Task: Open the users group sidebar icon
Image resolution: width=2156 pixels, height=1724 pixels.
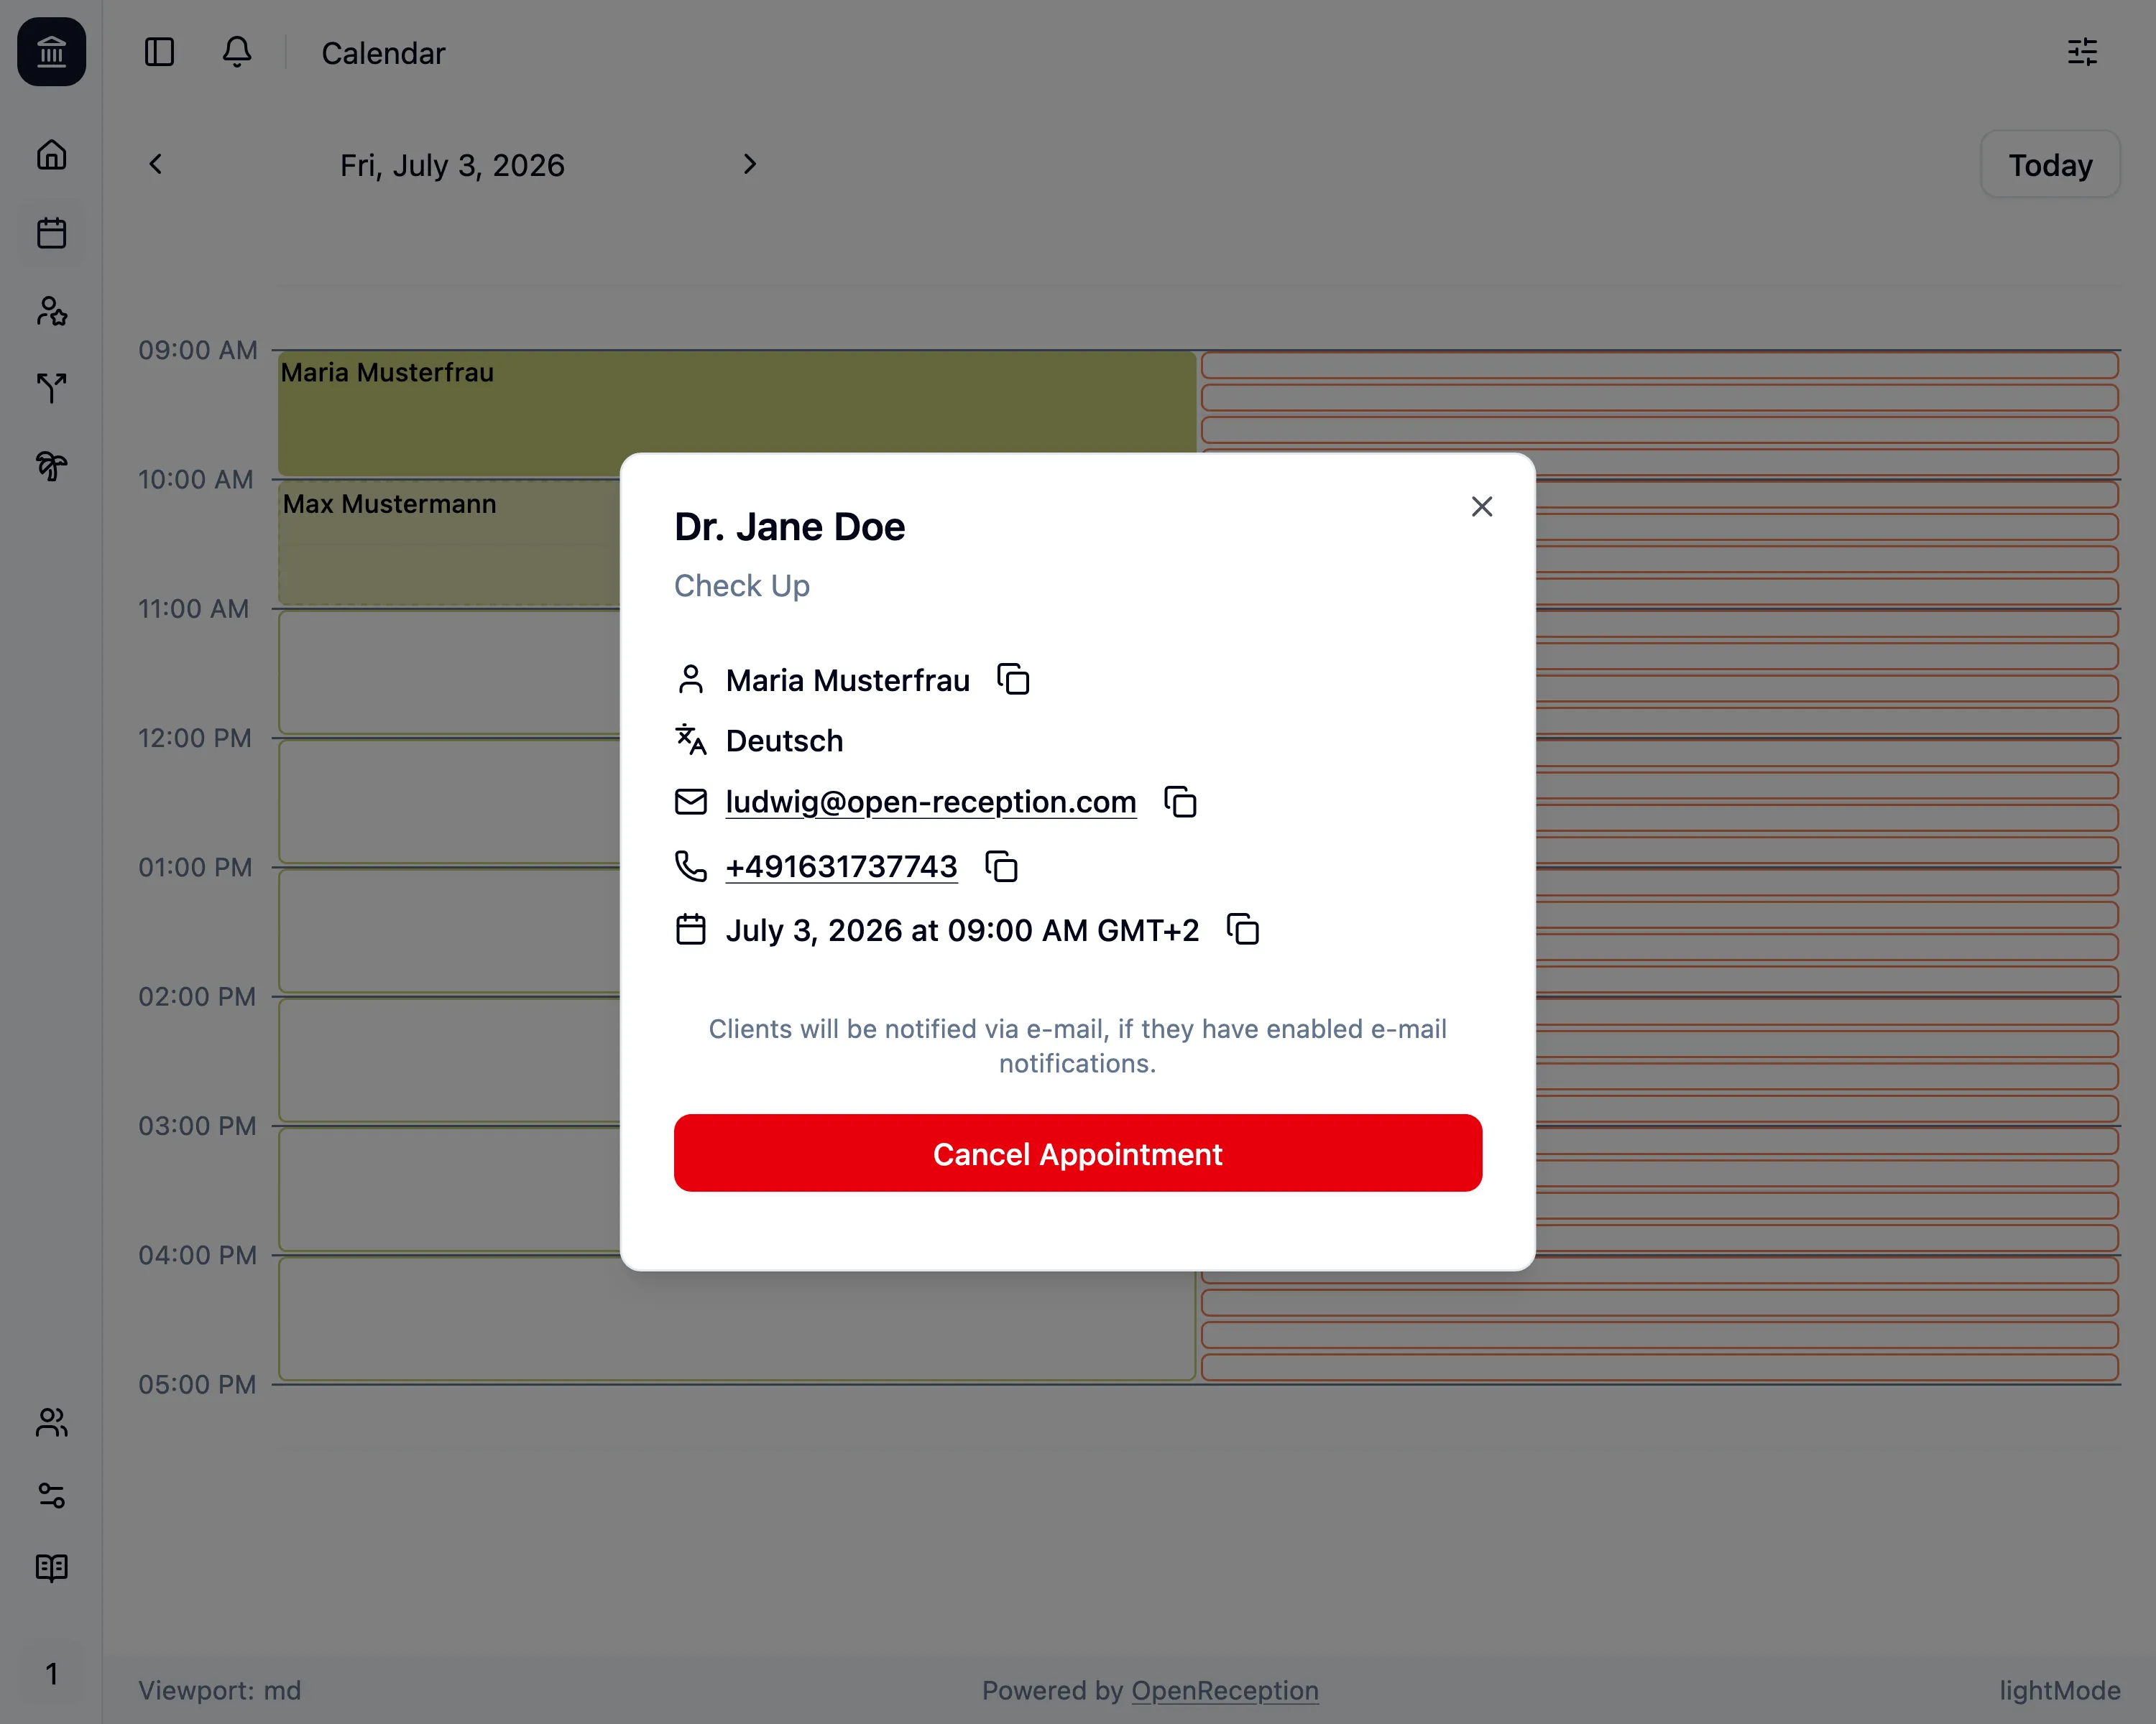Action: click(52, 1422)
